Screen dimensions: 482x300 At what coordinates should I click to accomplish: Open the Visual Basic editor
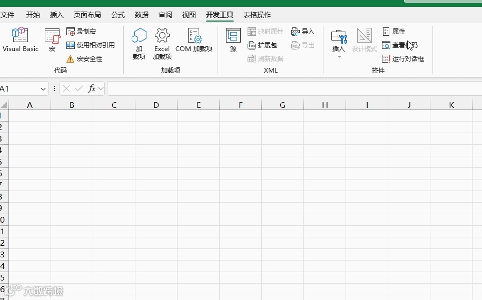click(x=21, y=39)
